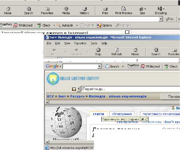
Task: Click 99 blocked icon in front window
Action: 150,66
